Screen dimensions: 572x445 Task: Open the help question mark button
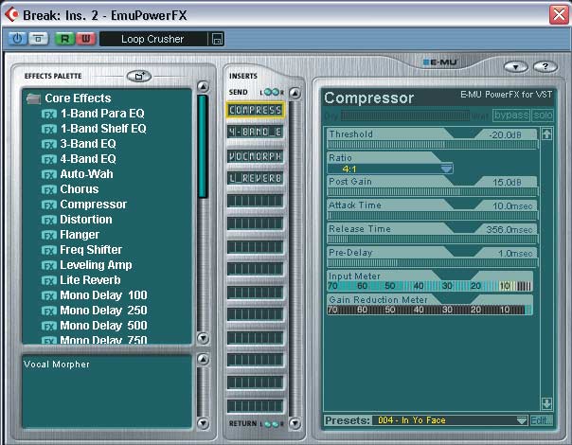pyautogui.click(x=544, y=66)
